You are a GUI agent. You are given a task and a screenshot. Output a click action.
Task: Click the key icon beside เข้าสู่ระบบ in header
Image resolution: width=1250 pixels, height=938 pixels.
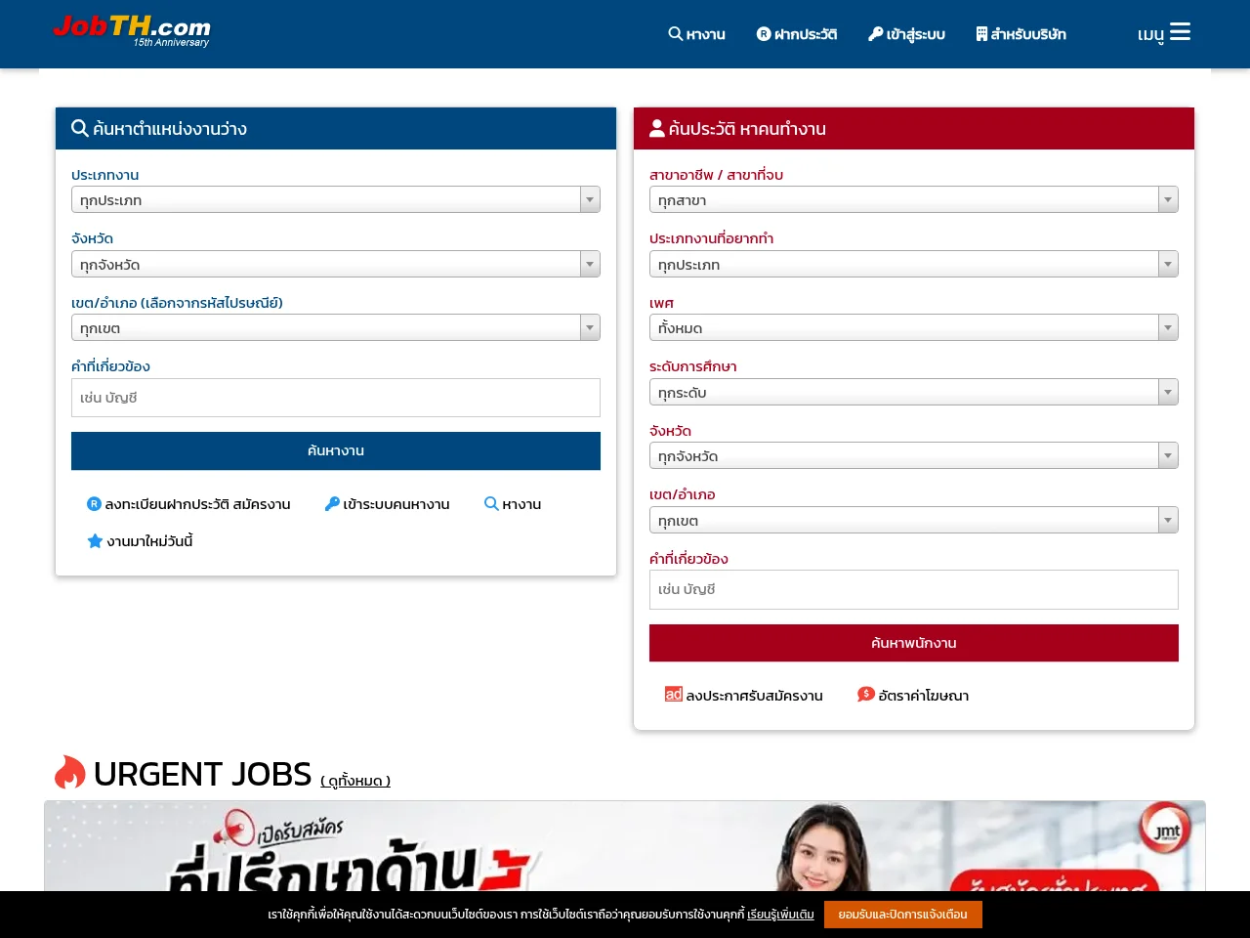click(x=875, y=34)
